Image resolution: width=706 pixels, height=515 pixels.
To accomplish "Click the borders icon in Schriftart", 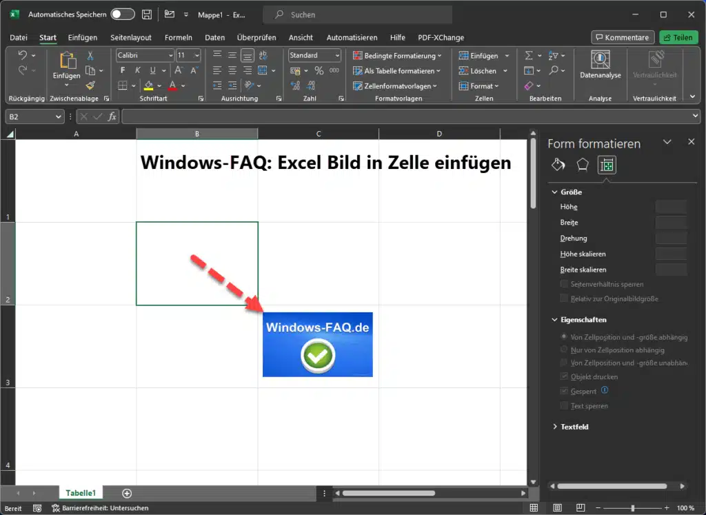I will tap(123, 85).
